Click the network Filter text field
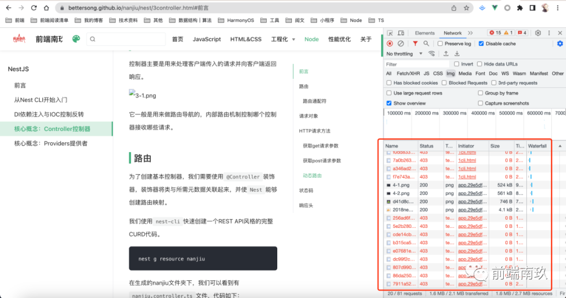Image resolution: width=566 pixels, height=298 pixels. pyautogui.click(x=417, y=64)
